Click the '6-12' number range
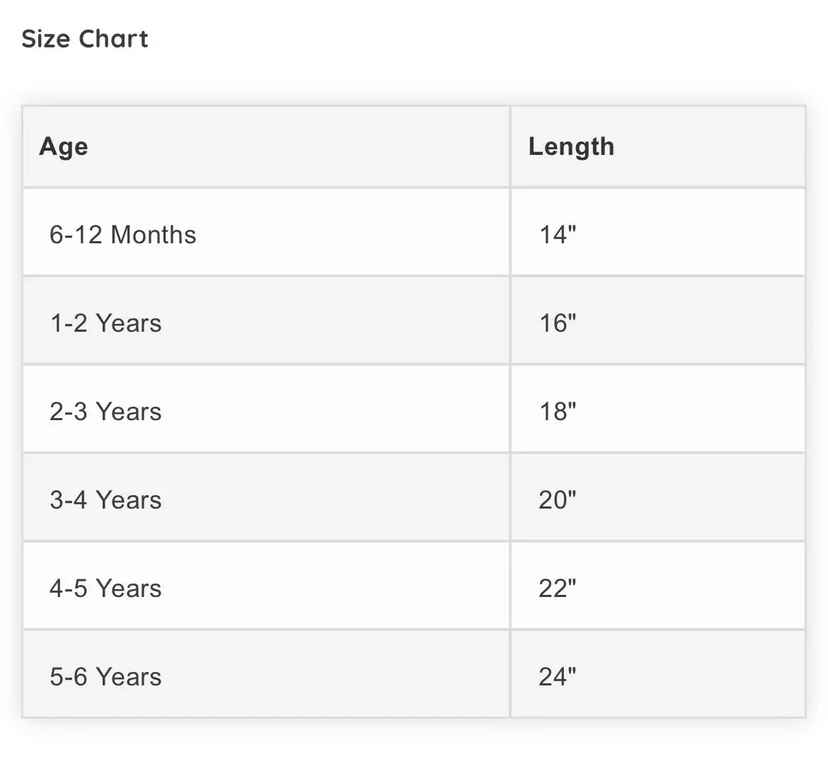828x771 pixels. click(x=76, y=235)
